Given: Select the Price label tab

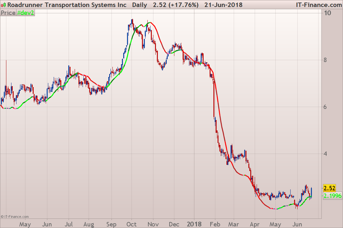Looking at the screenshot, I should [8, 13].
